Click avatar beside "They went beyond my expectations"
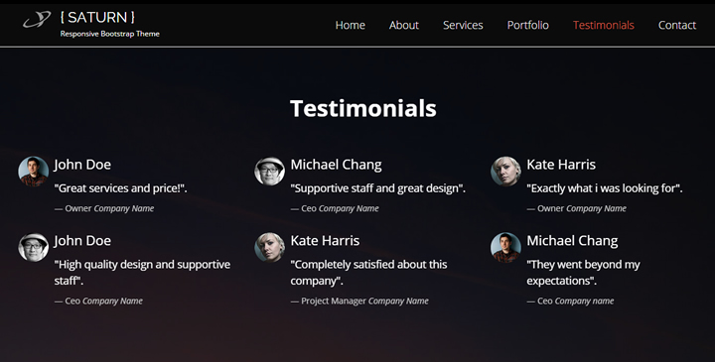This screenshot has width=715, height=362. point(505,247)
